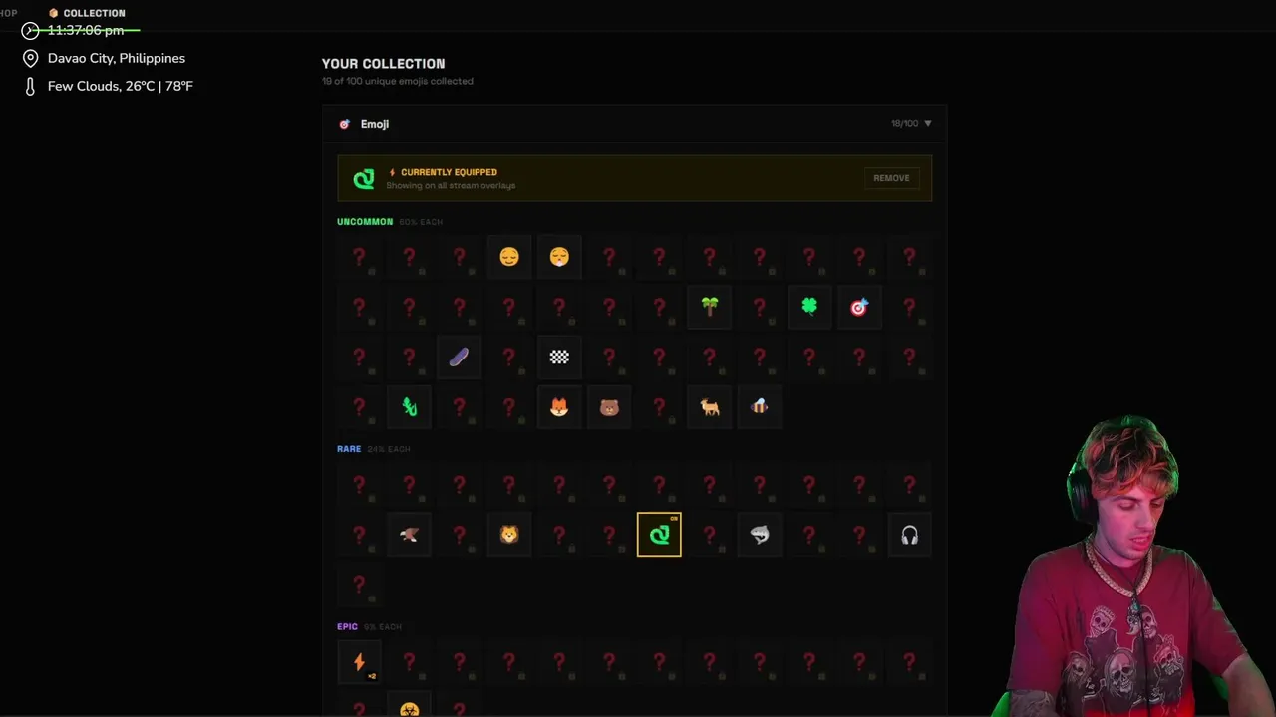
Task: Select the bullseye target emoji
Action: (859, 307)
